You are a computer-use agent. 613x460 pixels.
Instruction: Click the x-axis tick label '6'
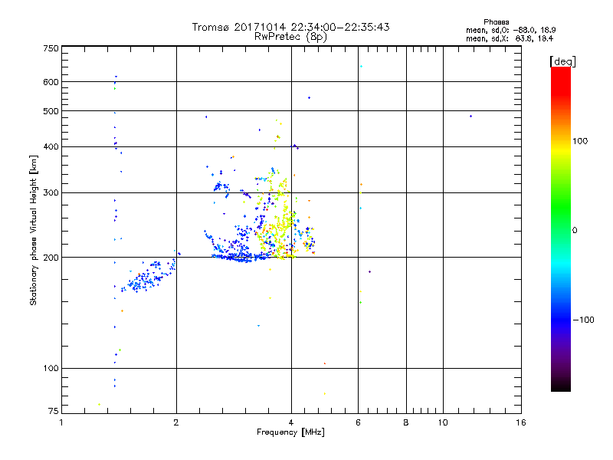pyautogui.click(x=358, y=422)
